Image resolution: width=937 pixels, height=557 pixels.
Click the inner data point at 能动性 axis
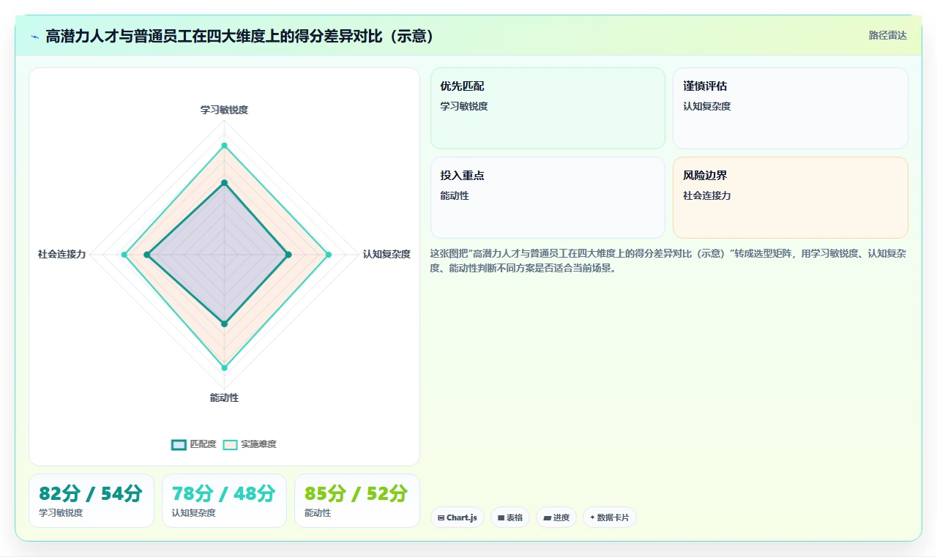click(x=224, y=324)
